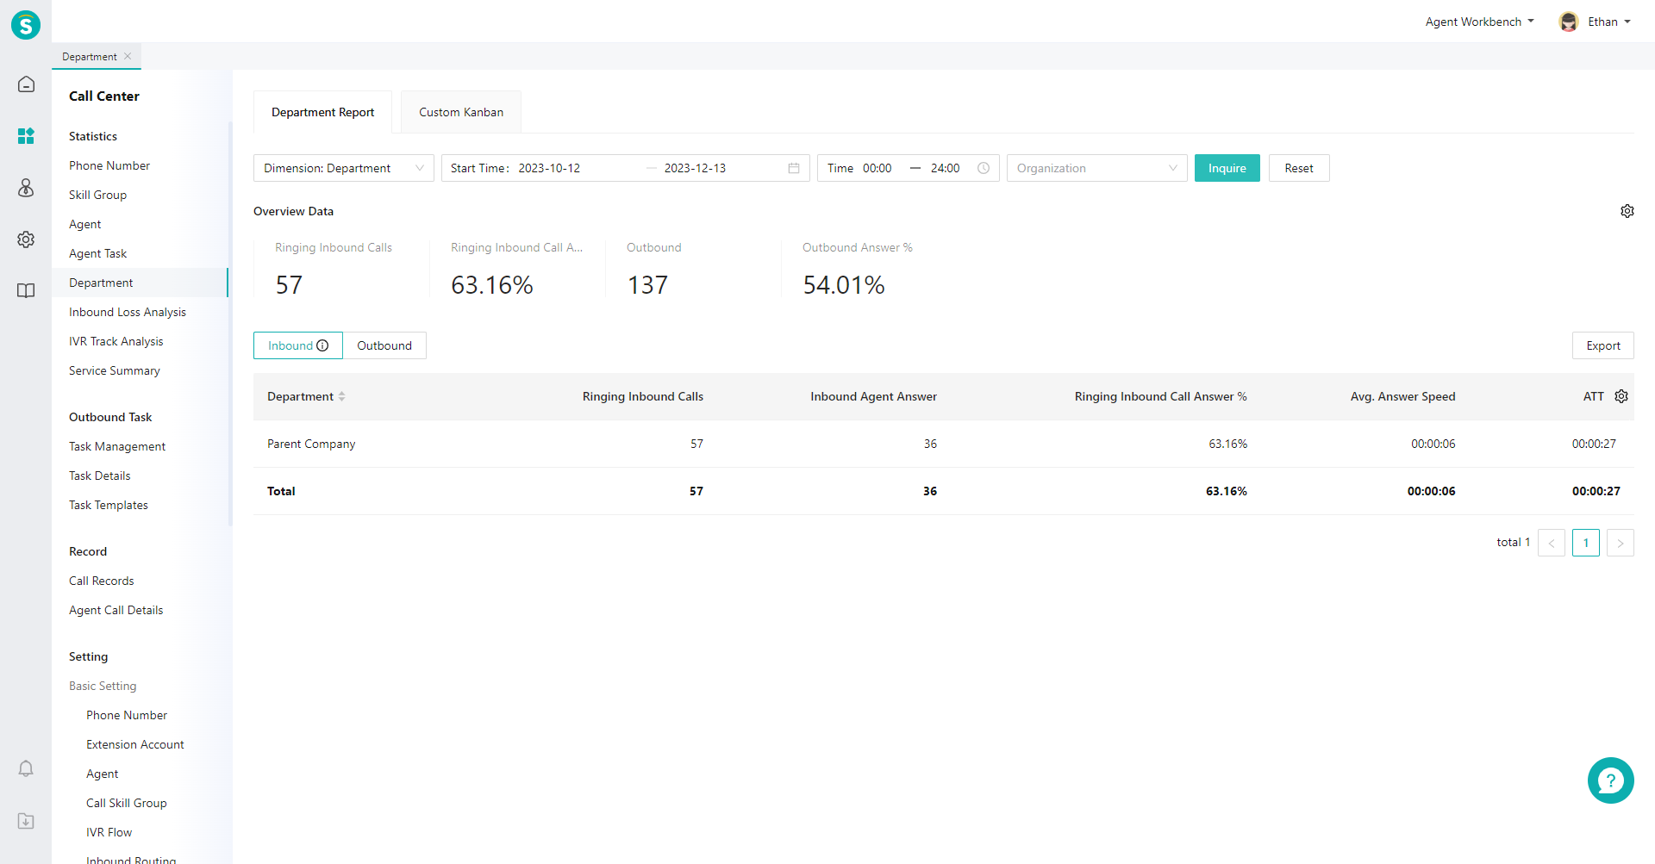
Task: Open the settings gear sidebar icon
Action: (26, 239)
